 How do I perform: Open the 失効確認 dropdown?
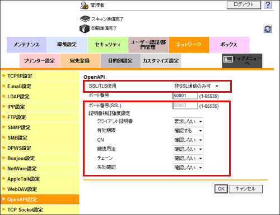(188, 168)
